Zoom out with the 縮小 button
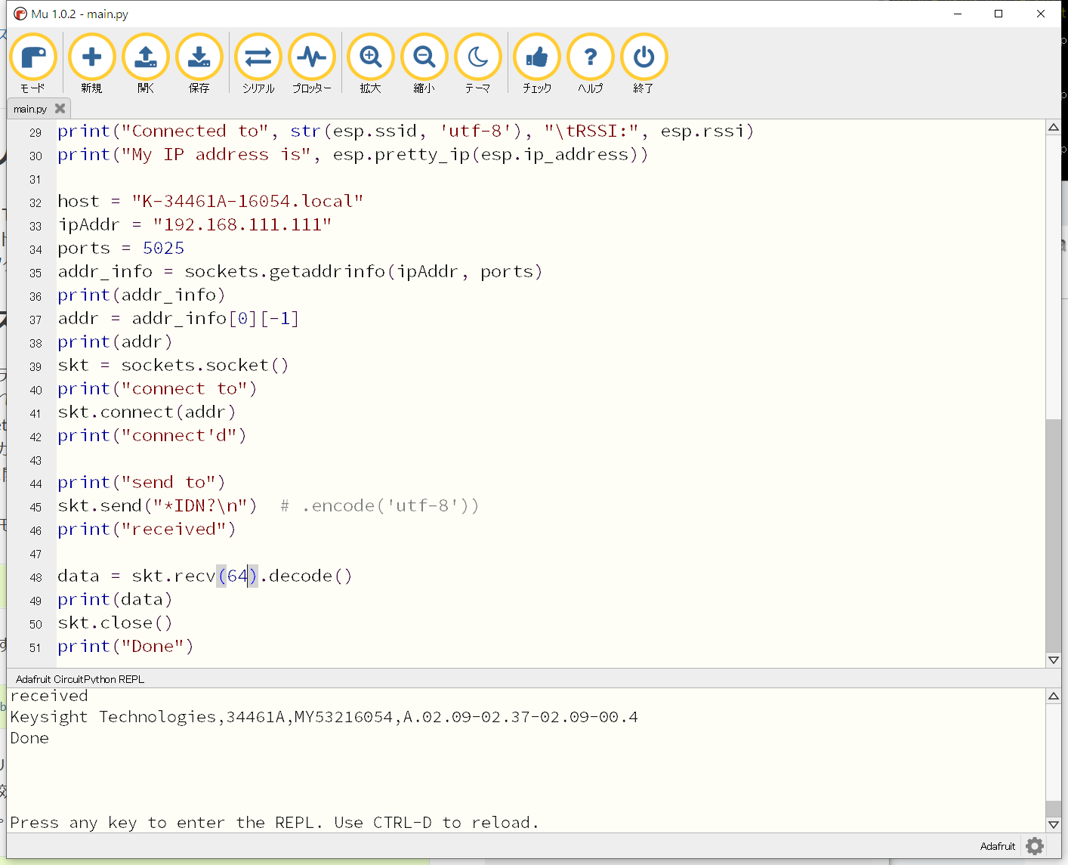The image size is (1068, 865). click(424, 63)
